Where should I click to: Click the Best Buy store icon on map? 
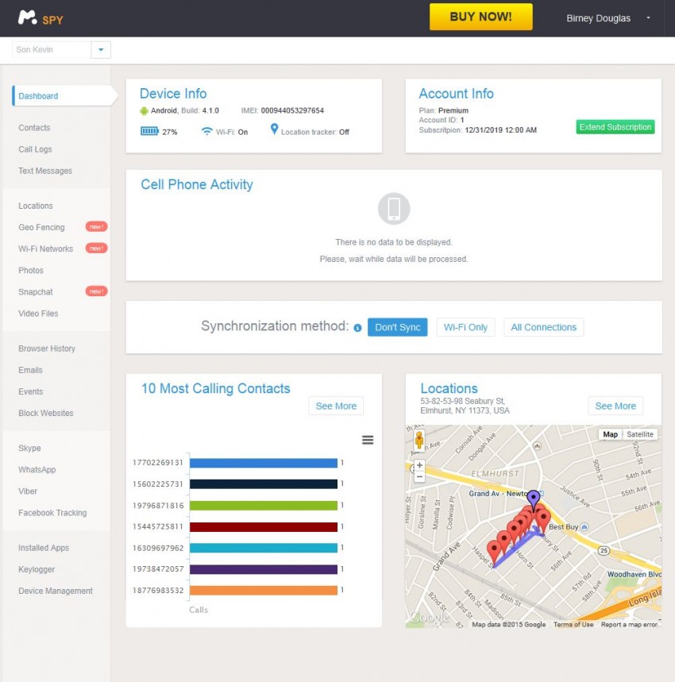(584, 526)
